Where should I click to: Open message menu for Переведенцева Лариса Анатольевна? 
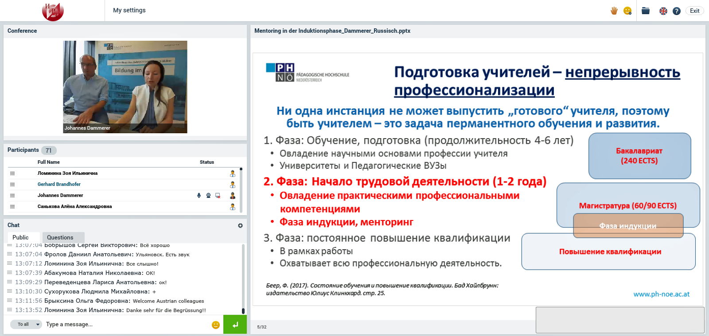tap(10, 282)
